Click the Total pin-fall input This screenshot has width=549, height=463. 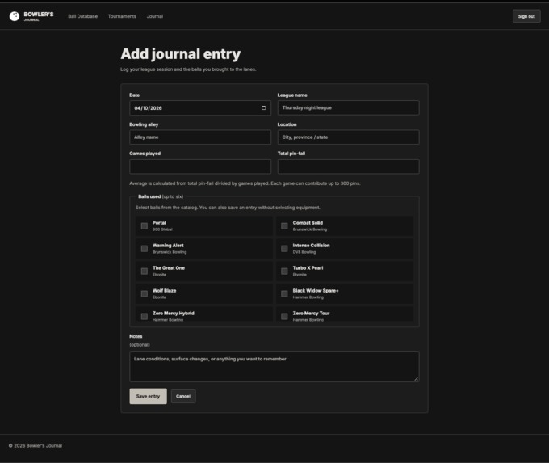click(349, 166)
